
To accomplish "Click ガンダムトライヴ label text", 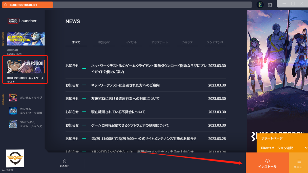I will (x=31, y=98).
